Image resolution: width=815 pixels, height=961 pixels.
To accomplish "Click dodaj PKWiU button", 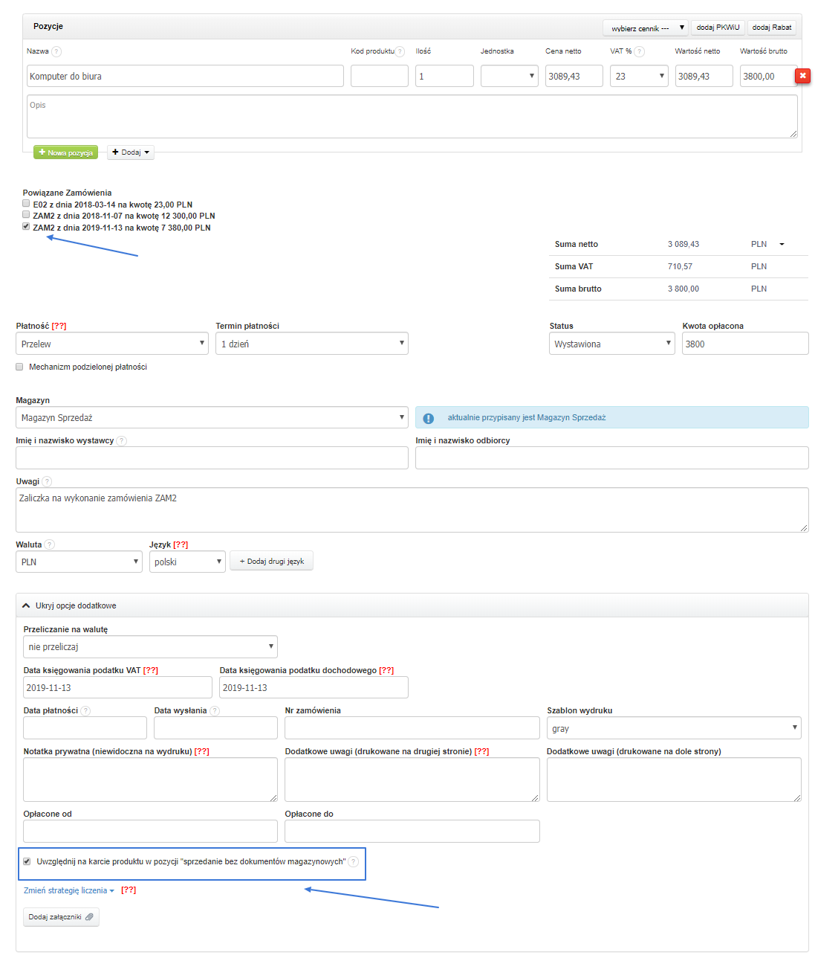I will coord(718,28).
